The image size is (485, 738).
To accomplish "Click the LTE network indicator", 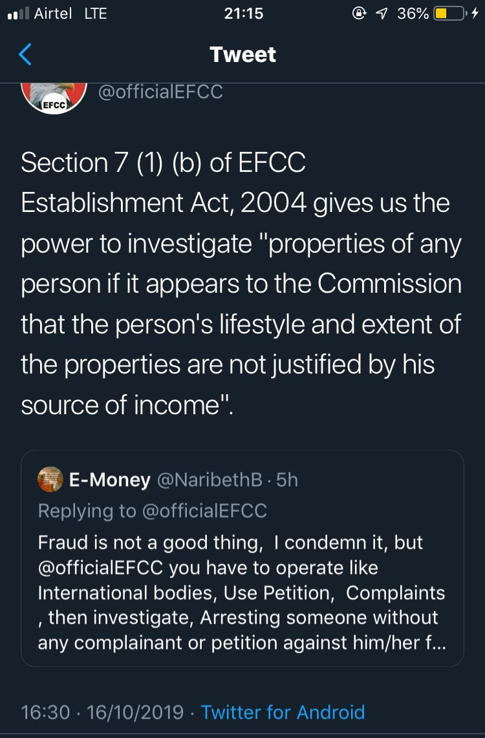I will click(x=95, y=12).
